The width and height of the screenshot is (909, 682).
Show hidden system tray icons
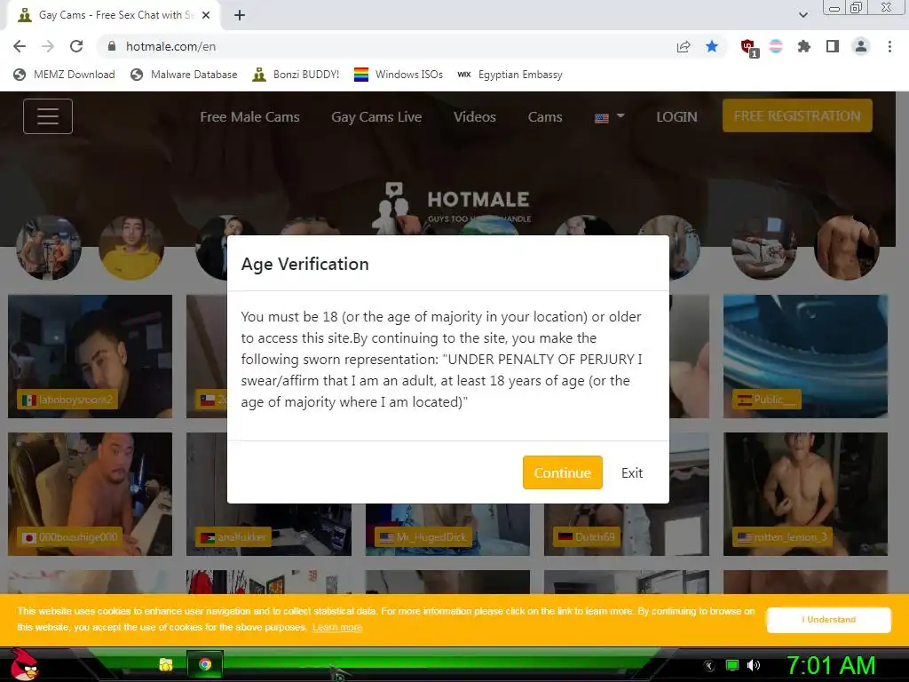pyautogui.click(x=709, y=666)
